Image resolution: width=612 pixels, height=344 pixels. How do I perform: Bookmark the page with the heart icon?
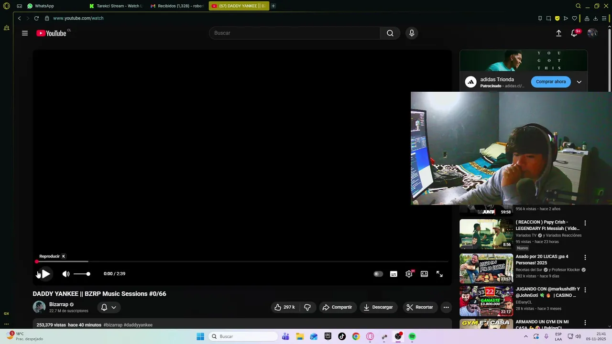tap(574, 18)
